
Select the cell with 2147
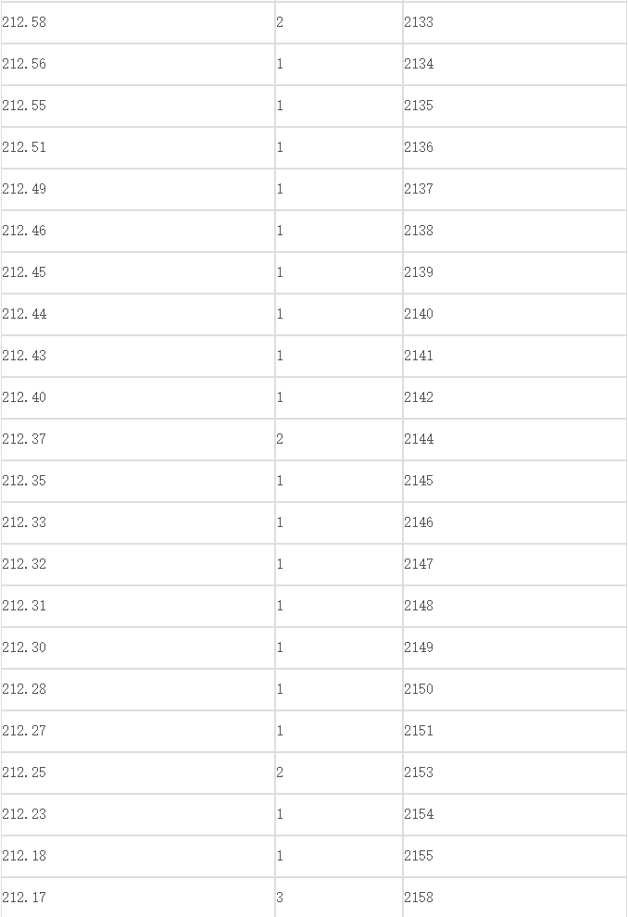[514, 564]
